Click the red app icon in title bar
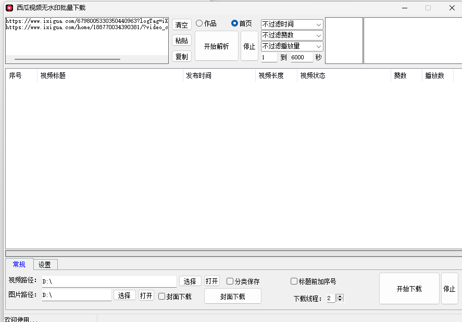This screenshot has width=462, height=322. (x=9, y=8)
